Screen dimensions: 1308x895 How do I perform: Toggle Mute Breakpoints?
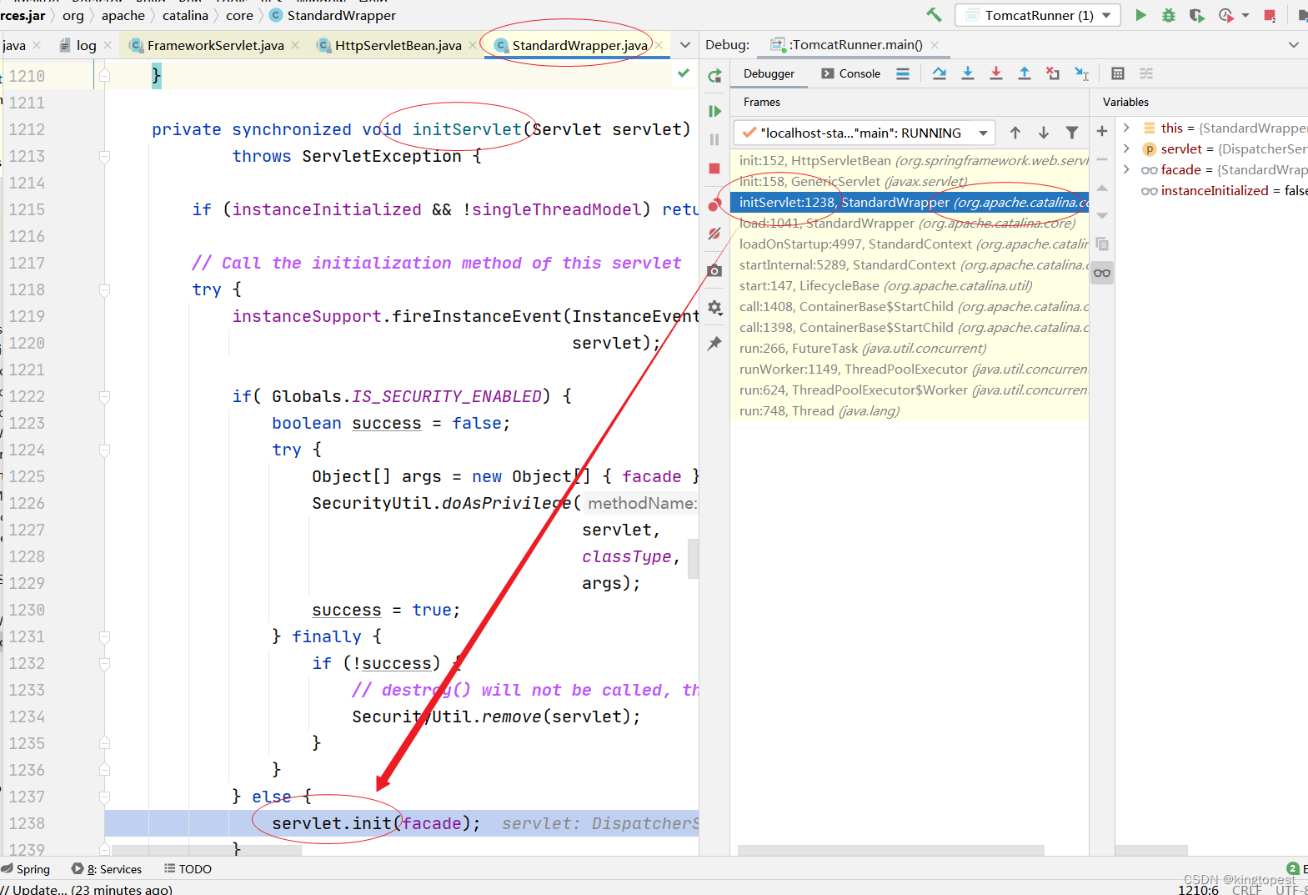coord(714,234)
